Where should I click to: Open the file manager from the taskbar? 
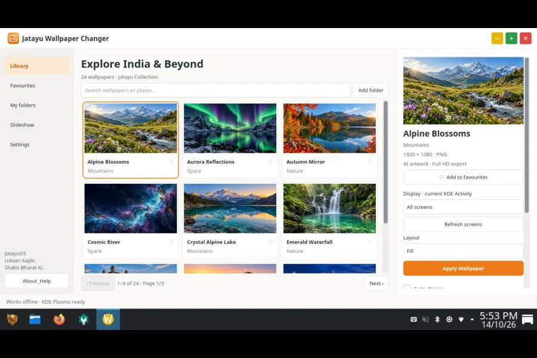tap(35, 319)
